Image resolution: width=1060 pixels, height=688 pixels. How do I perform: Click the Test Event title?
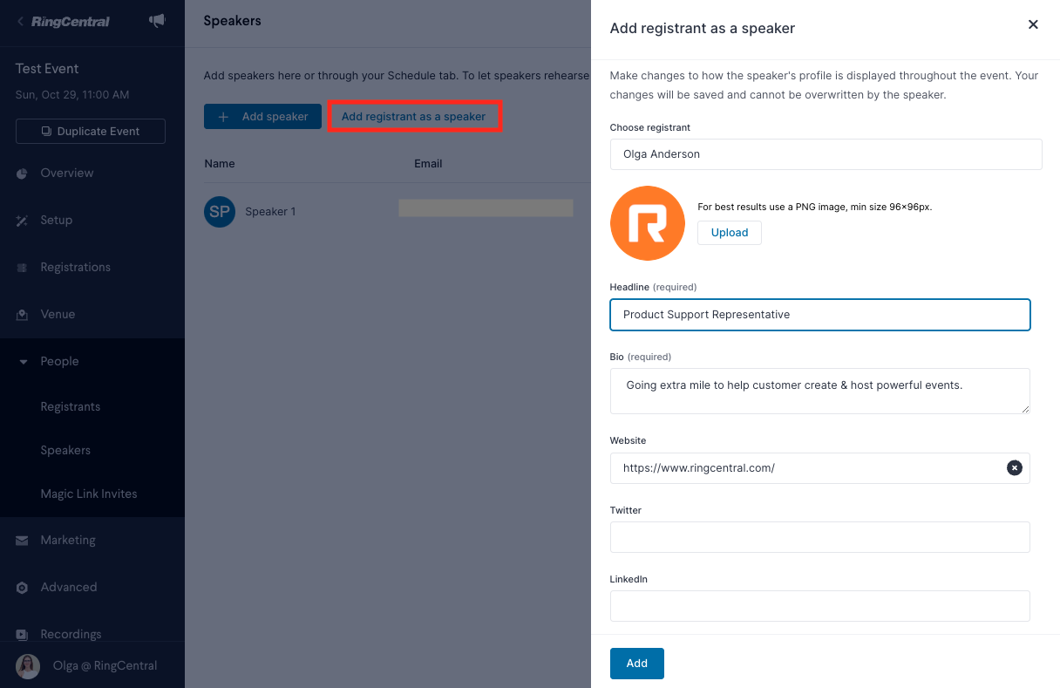point(47,69)
